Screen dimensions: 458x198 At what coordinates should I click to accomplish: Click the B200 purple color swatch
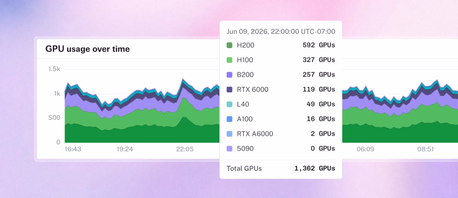click(229, 75)
